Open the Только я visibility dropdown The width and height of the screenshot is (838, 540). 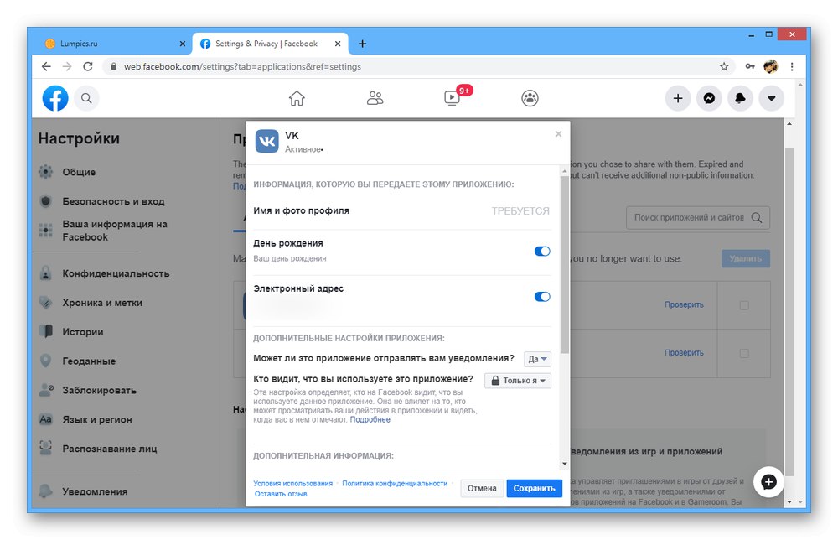518,381
